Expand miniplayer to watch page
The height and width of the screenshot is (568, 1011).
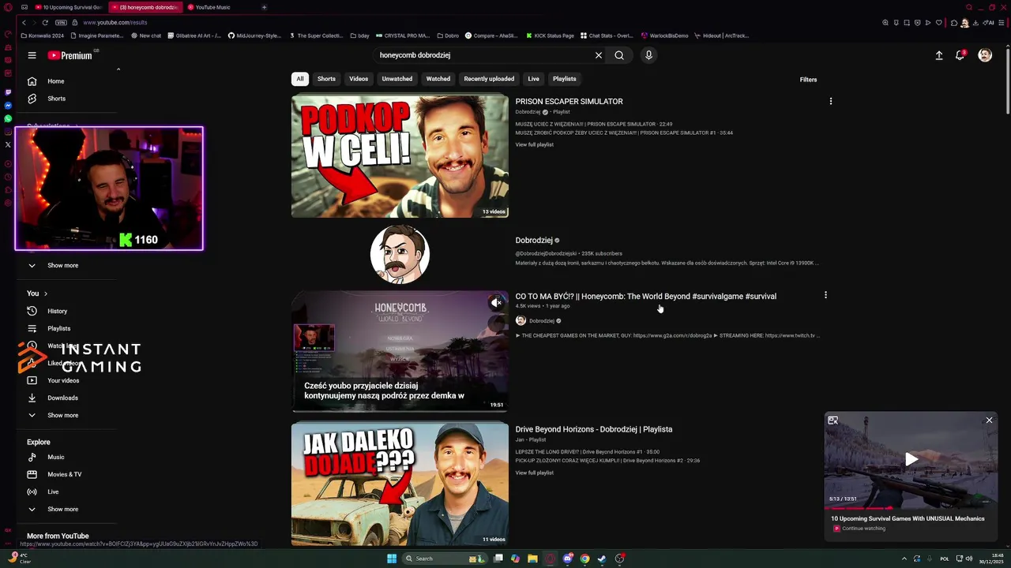point(832,420)
